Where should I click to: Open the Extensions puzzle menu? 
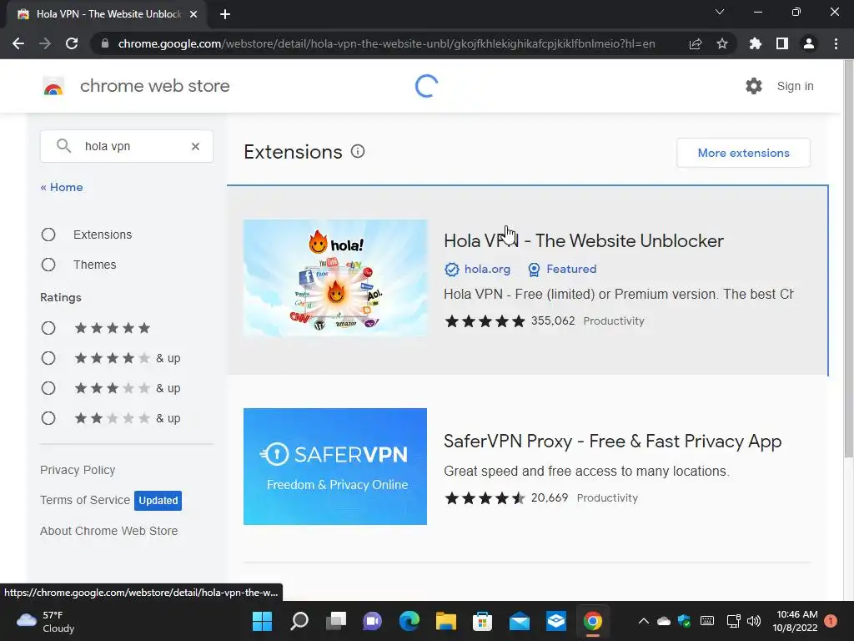point(755,43)
